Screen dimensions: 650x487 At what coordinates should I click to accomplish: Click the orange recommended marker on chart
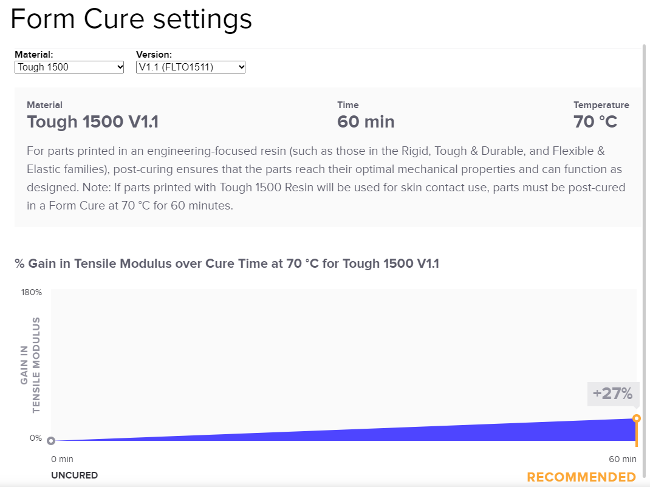tap(636, 418)
